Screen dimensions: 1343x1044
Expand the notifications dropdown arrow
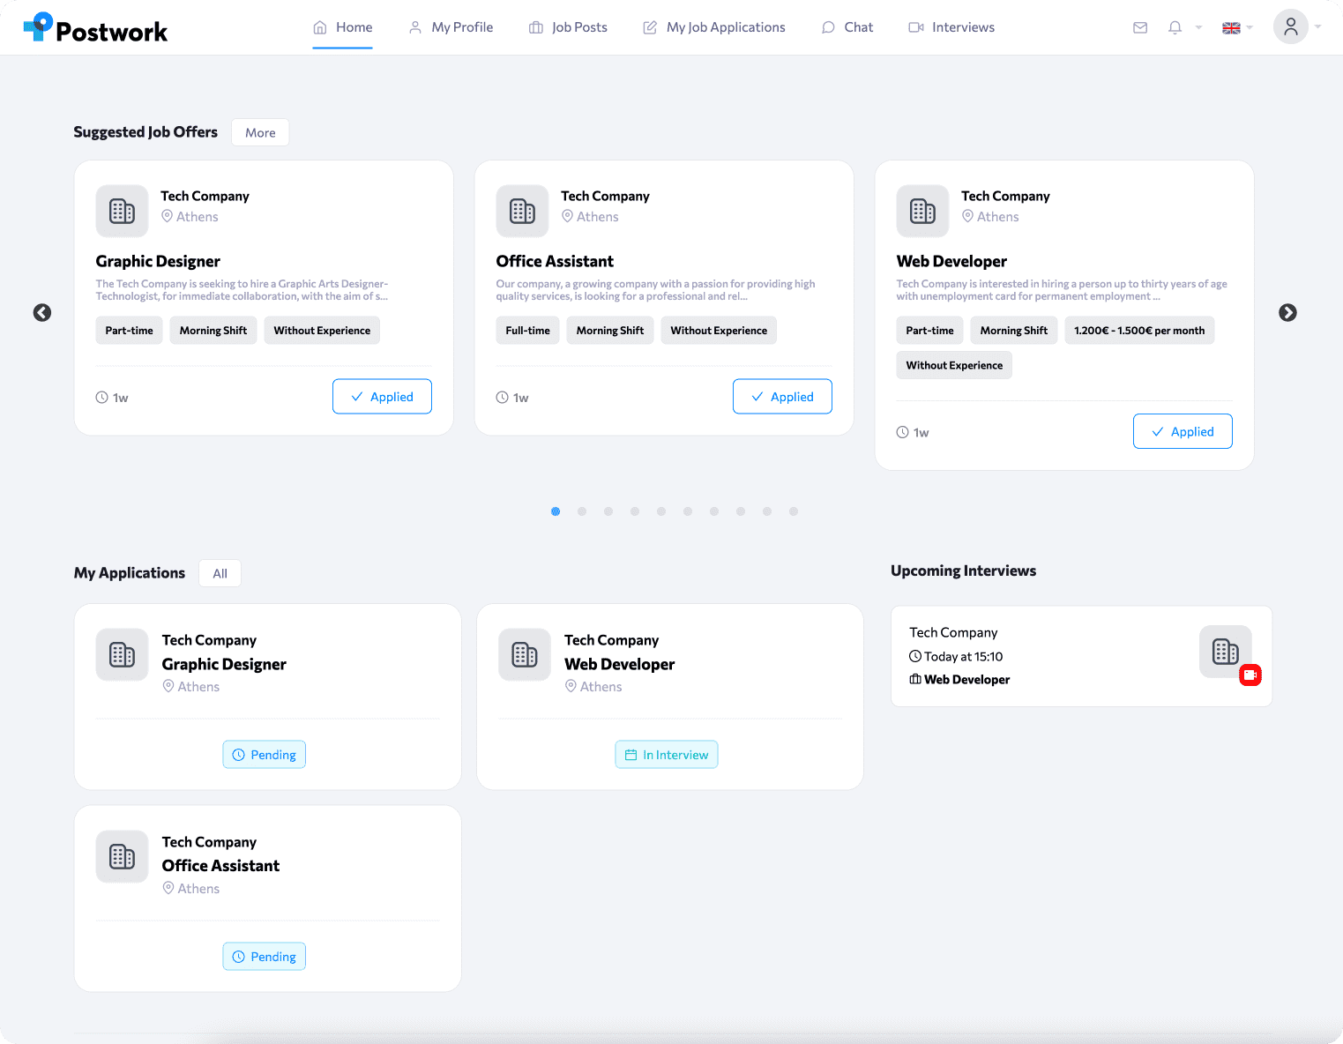[x=1198, y=27]
